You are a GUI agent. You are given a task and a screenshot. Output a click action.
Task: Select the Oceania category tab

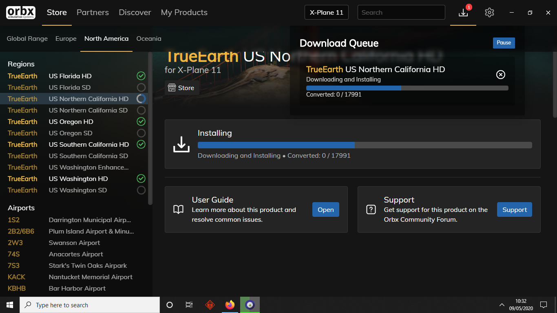tap(149, 39)
